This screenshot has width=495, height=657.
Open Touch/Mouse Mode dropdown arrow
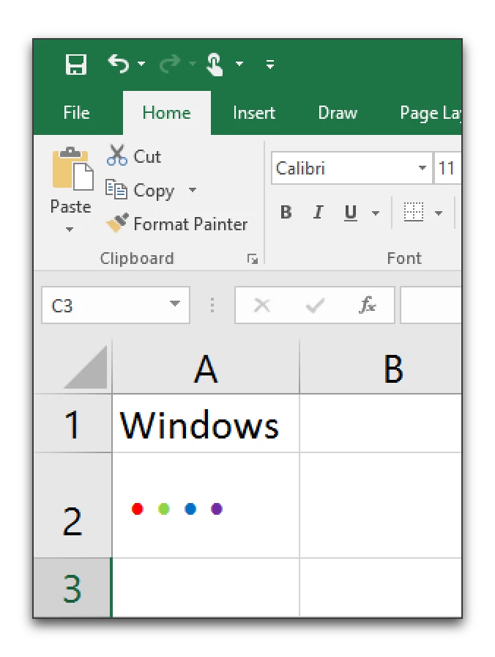(x=239, y=64)
